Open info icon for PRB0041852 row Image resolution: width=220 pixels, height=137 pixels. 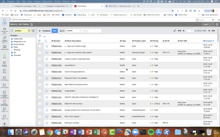tap(47, 46)
